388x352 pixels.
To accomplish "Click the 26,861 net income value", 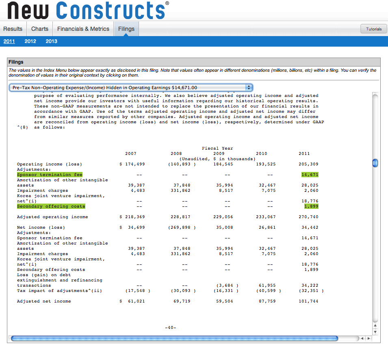I will pyautogui.click(x=267, y=228).
